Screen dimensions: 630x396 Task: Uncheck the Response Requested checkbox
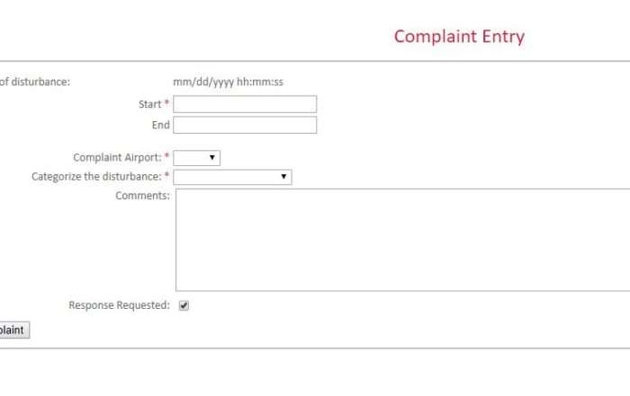[x=184, y=305]
